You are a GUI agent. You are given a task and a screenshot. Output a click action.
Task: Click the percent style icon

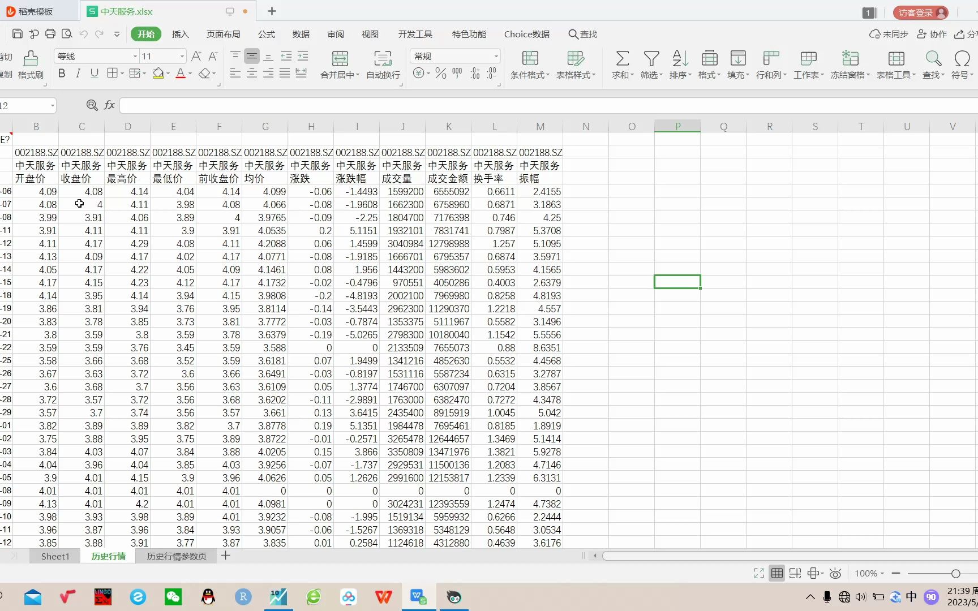pyautogui.click(x=441, y=73)
